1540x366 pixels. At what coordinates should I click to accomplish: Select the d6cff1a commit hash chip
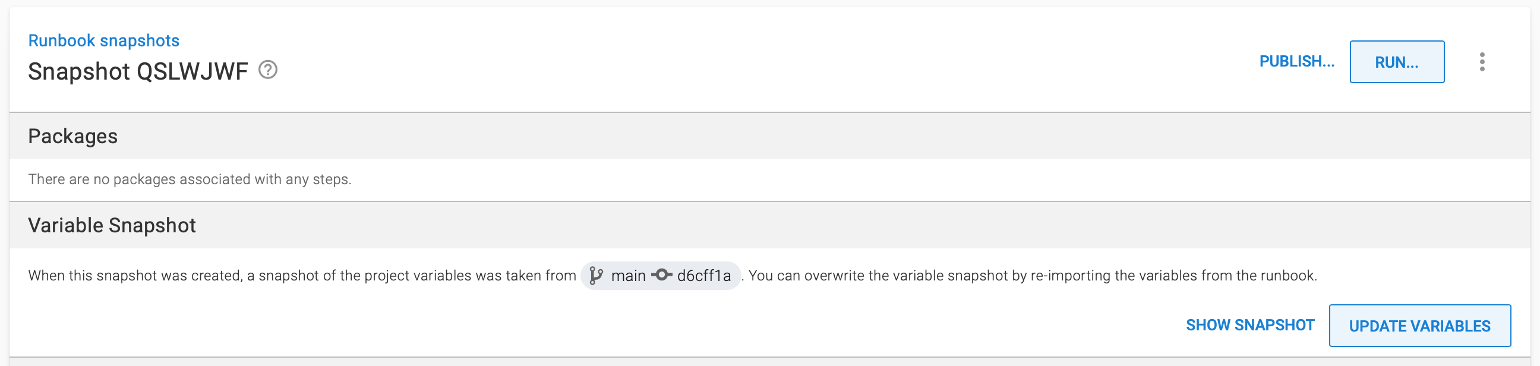pyautogui.click(x=705, y=275)
